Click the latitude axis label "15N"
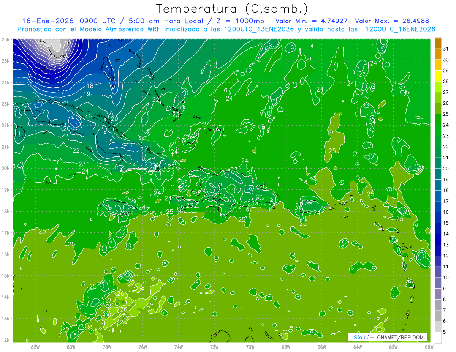The width and height of the screenshot is (456, 352). click(x=5, y=276)
